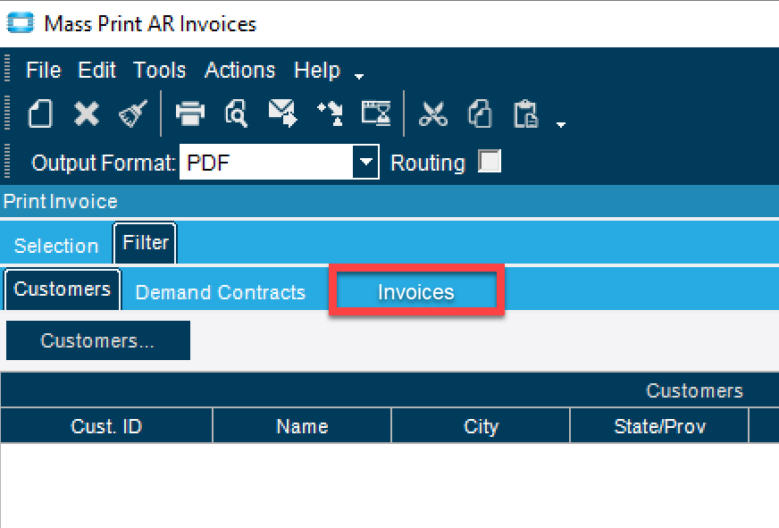Click the Print Preview magnifier icon
The width and height of the screenshot is (779, 528).
236,113
